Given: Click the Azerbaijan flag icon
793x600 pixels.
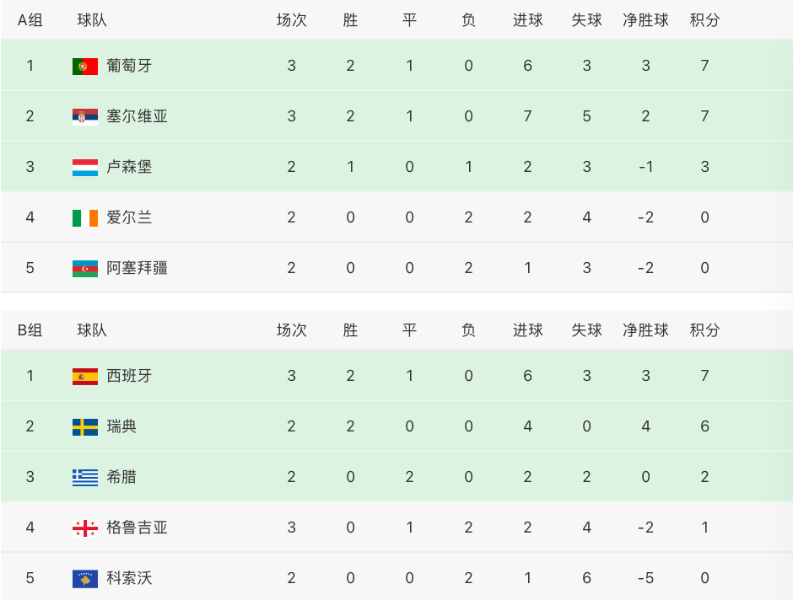Looking at the screenshot, I should coord(85,268).
